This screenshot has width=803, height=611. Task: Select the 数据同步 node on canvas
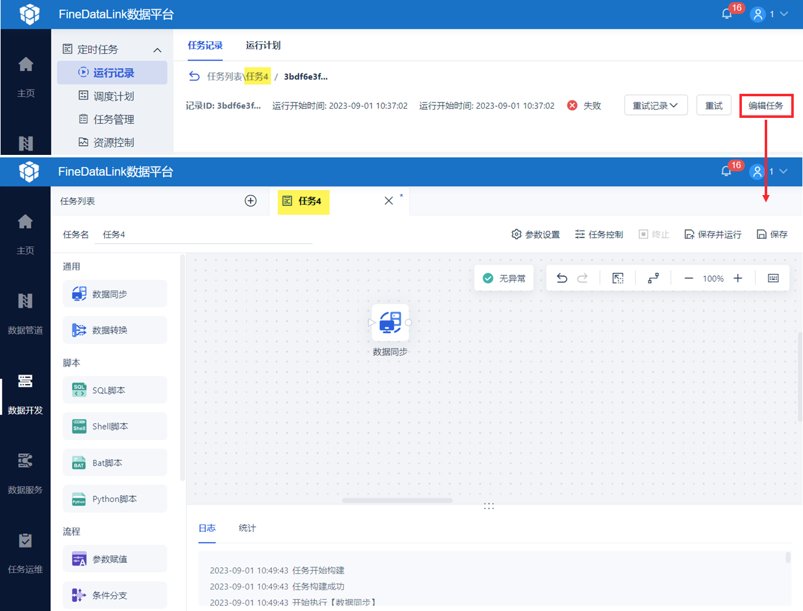pos(390,323)
